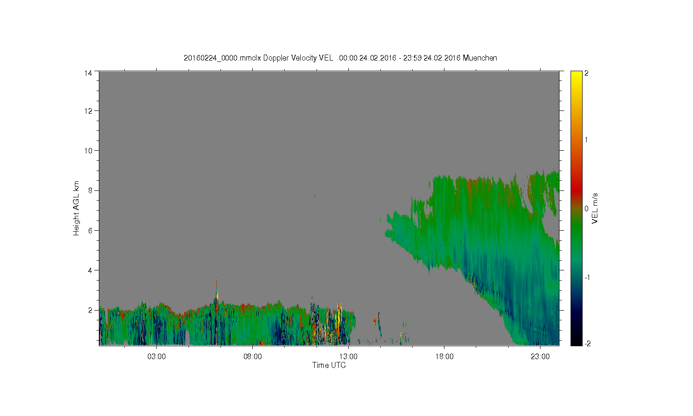Click the 10 tick label on the height axis
693x416 pixels.
tap(88, 150)
